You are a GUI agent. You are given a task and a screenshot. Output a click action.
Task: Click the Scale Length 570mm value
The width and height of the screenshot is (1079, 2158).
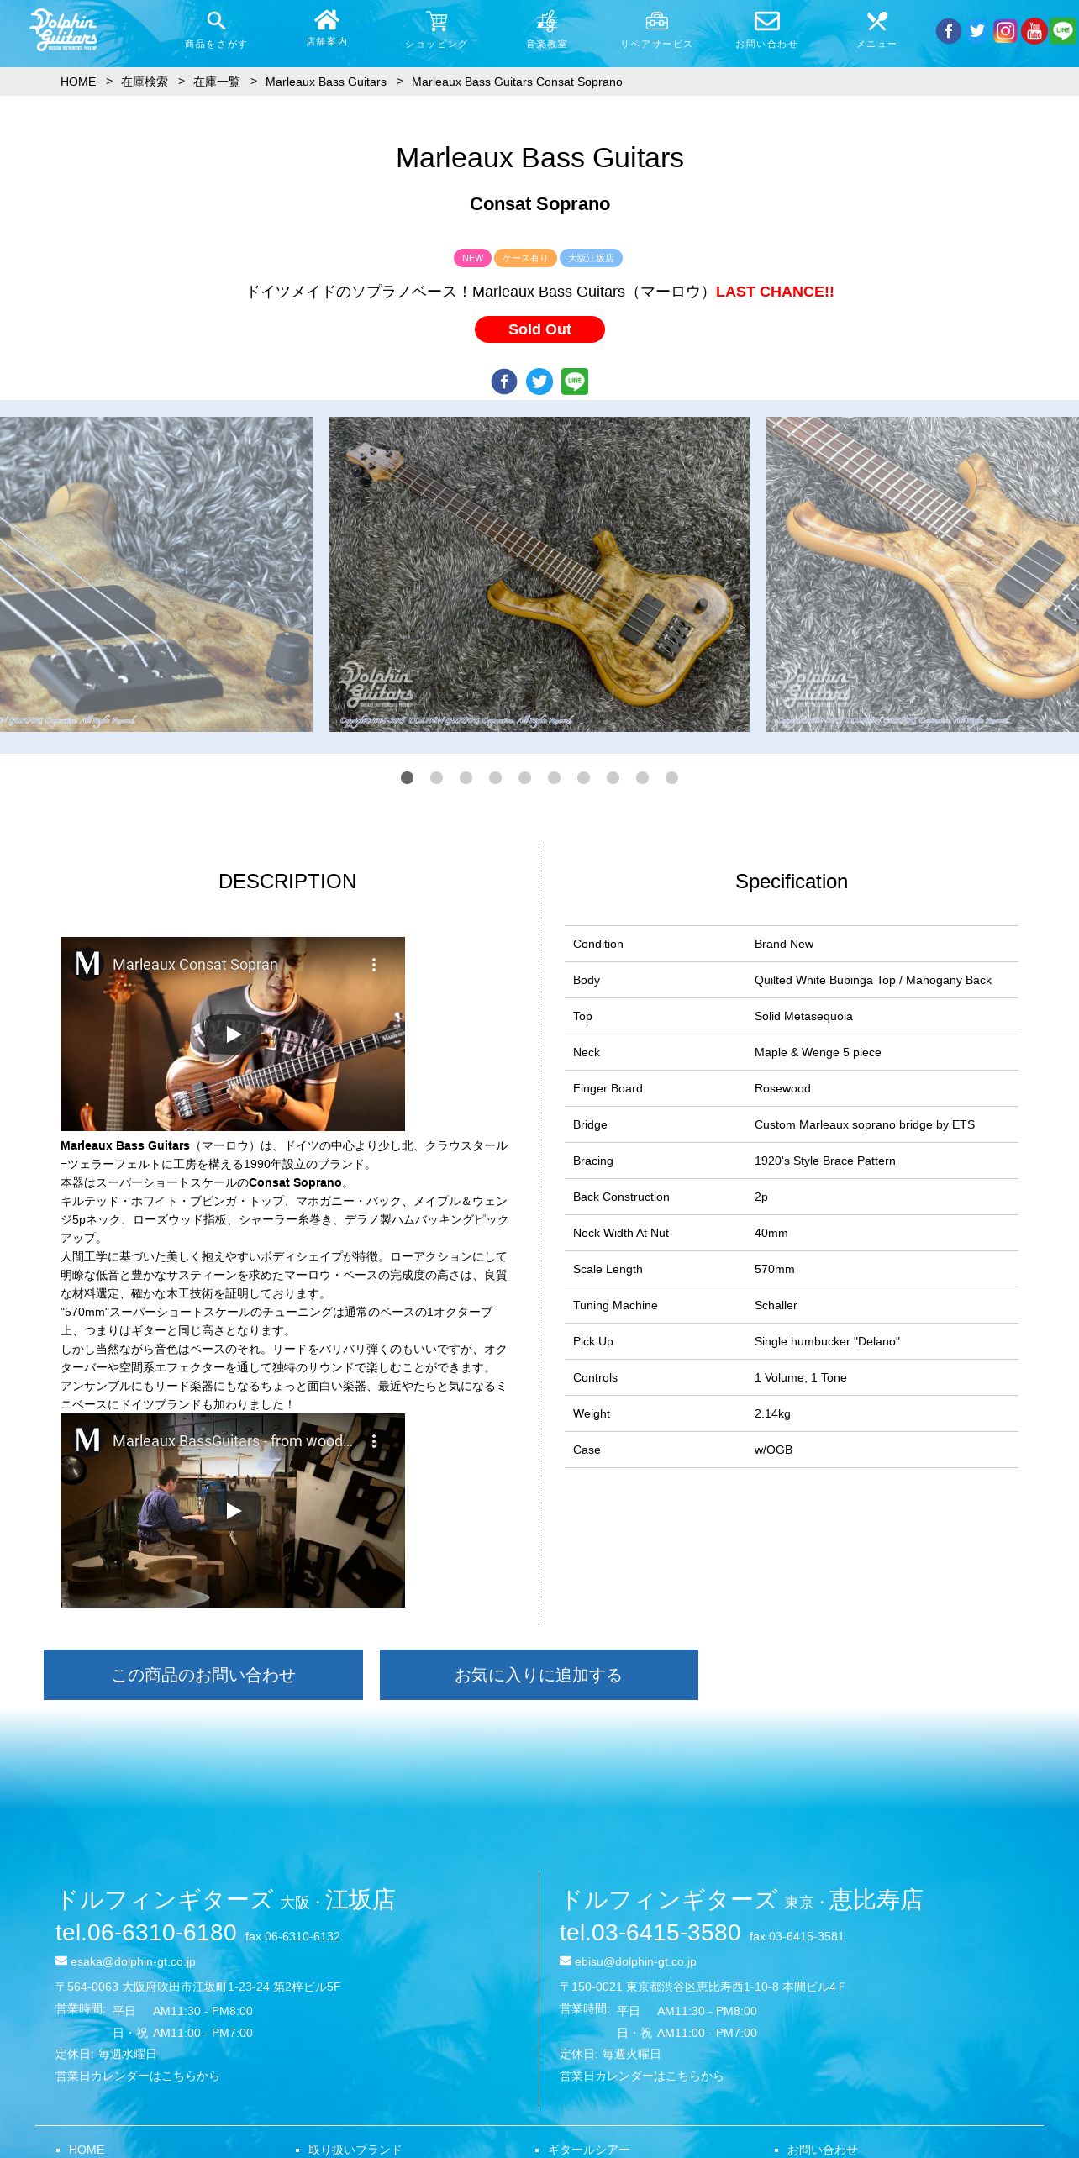coord(774,1269)
